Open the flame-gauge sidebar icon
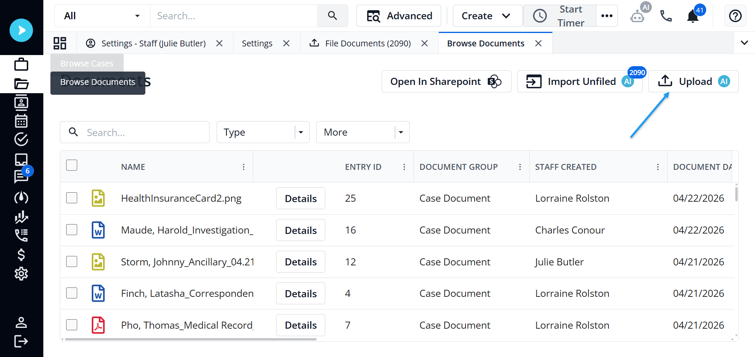Screen dimensions: 755x357 pyautogui.click(x=21, y=197)
